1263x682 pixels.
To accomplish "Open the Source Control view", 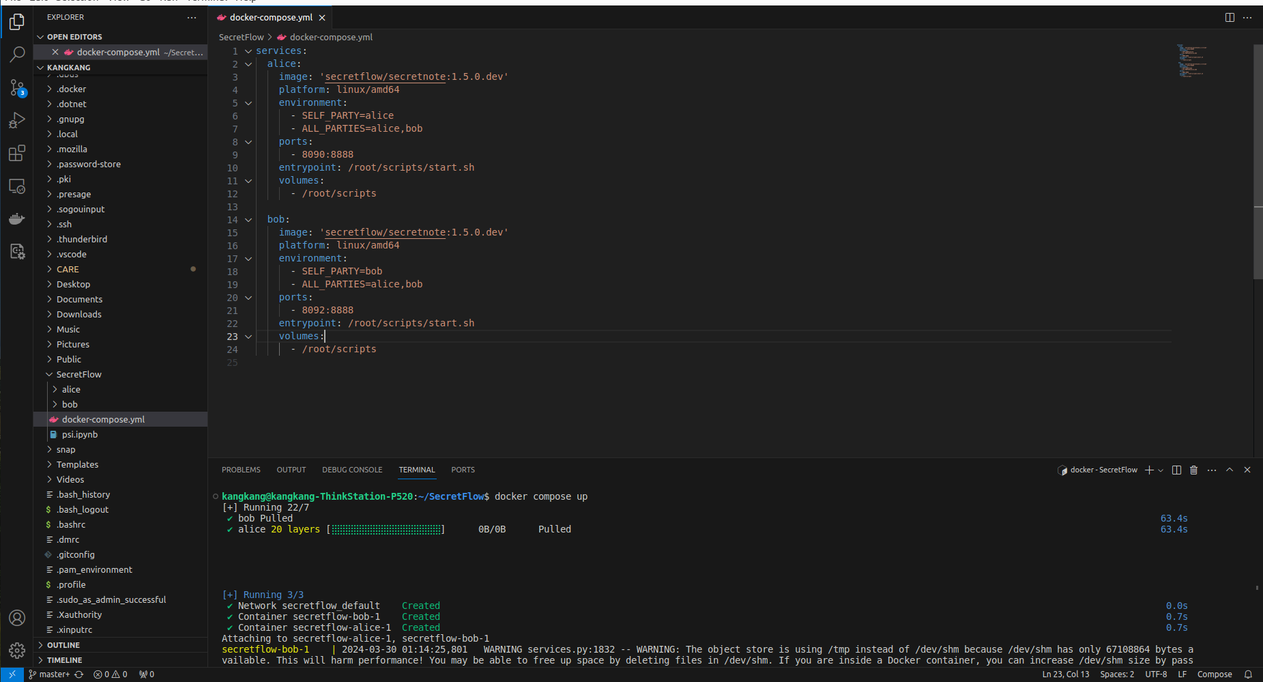I will tap(17, 87).
